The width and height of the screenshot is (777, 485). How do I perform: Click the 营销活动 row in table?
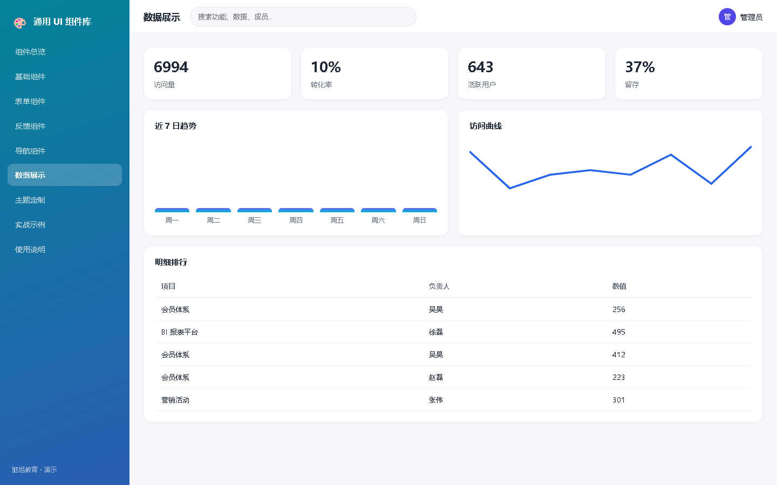coord(453,400)
